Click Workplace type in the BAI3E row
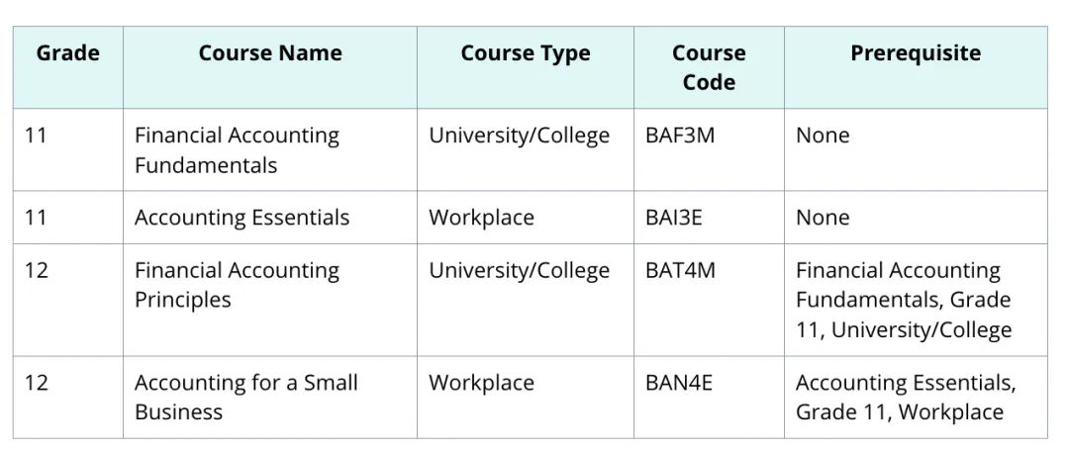The width and height of the screenshot is (1069, 453). pyautogui.click(x=481, y=218)
